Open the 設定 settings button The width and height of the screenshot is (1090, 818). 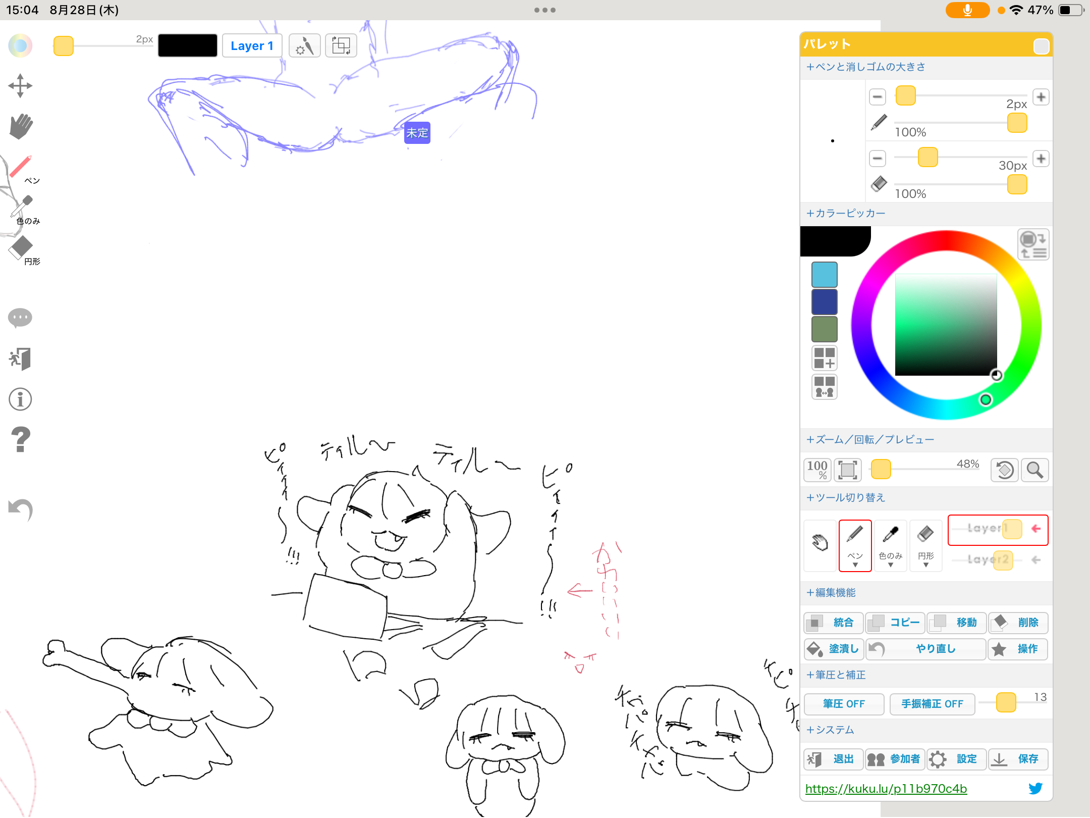point(957,759)
